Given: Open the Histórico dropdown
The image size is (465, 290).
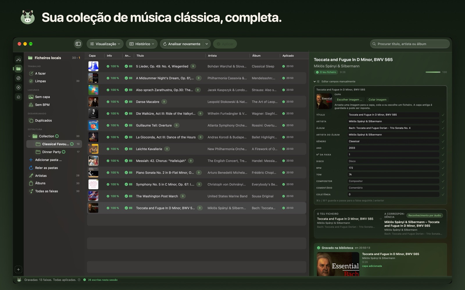Looking at the screenshot, I should pos(142,44).
